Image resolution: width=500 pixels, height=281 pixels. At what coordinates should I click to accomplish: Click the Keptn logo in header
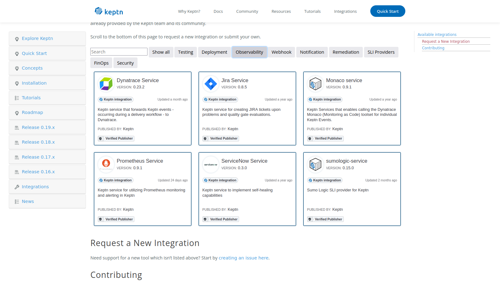coord(109,11)
